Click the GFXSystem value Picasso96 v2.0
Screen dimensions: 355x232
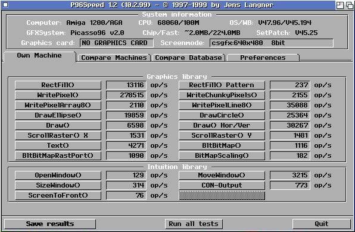point(97,33)
